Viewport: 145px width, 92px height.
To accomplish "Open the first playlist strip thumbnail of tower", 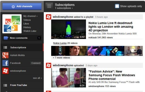I will (x=60, y=51).
